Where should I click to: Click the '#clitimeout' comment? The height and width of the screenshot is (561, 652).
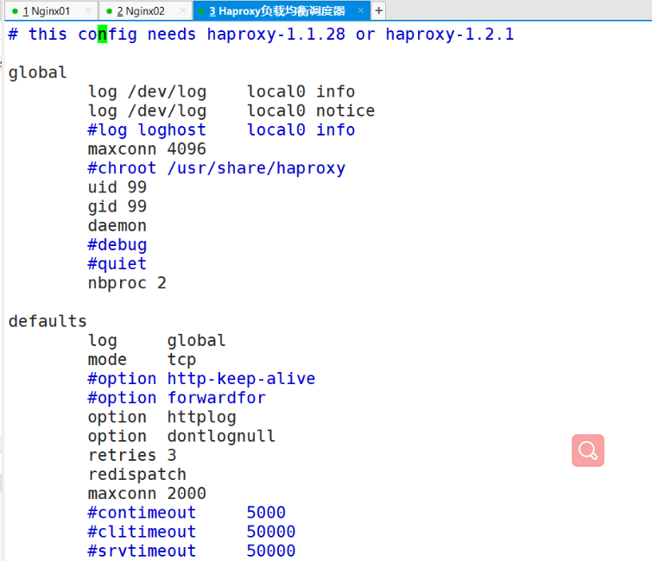coord(142,532)
